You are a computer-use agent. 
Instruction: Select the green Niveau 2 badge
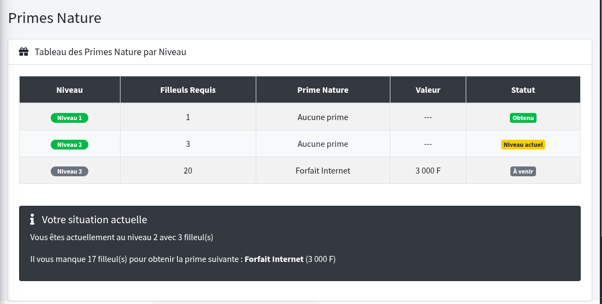(x=69, y=145)
